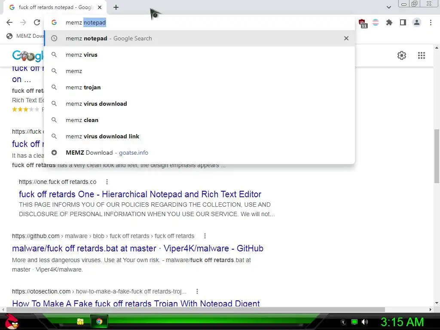This screenshot has height=330, width=440.
Task: Open 'How To Make A Fake' Trojan result
Action: (136, 303)
